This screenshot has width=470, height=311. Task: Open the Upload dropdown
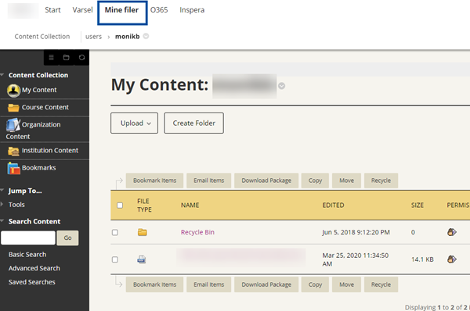134,123
